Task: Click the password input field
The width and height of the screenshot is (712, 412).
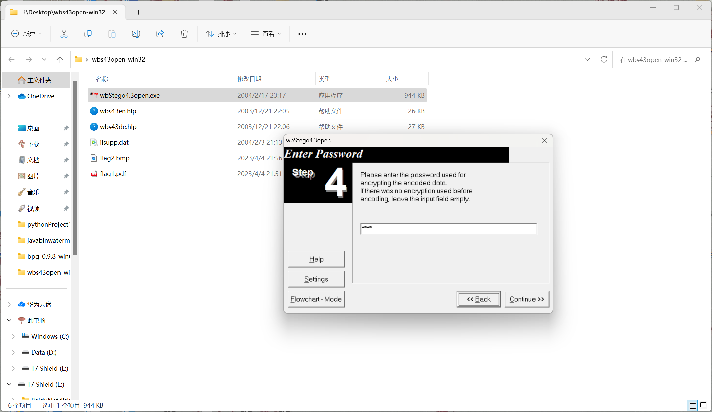Action: [449, 229]
